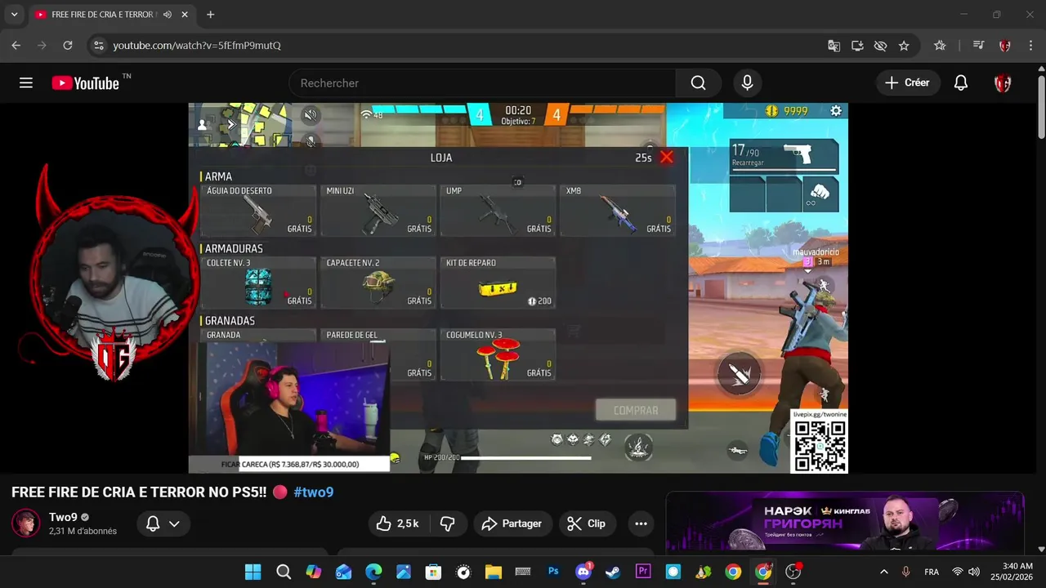Click into the Rechercher search field
1046x588 pixels.
[x=482, y=82]
